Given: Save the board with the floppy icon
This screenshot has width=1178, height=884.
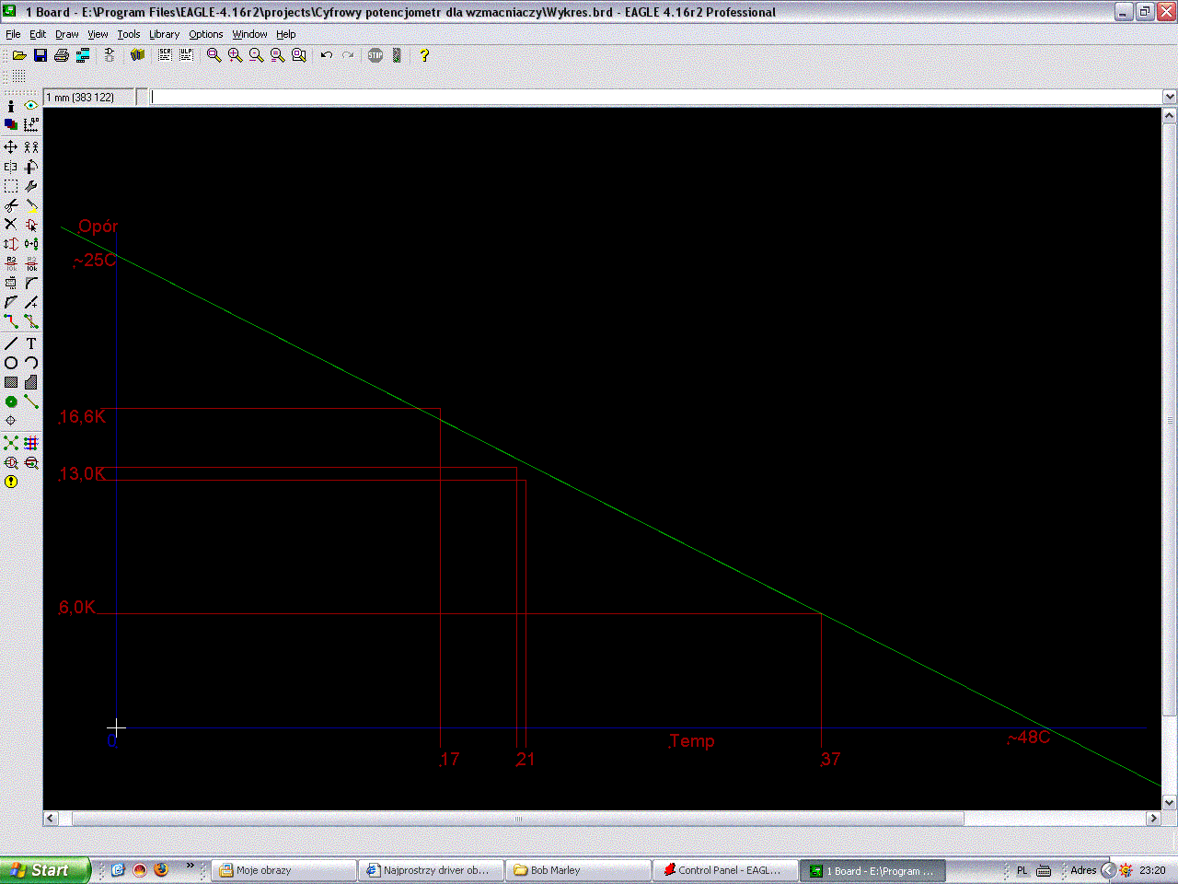Looking at the screenshot, I should [40, 55].
